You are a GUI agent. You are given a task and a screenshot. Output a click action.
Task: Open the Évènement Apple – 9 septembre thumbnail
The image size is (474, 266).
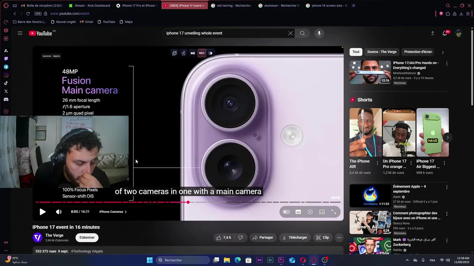pyautogui.click(x=370, y=196)
